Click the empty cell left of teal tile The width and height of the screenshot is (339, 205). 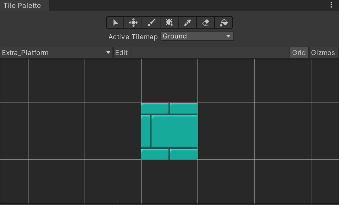tap(113, 131)
